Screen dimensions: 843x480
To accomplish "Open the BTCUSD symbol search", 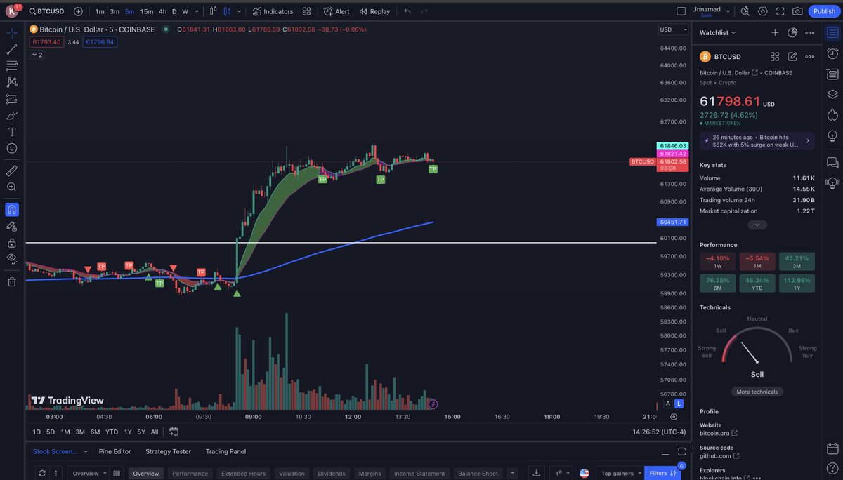I will (x=47, y=11).
